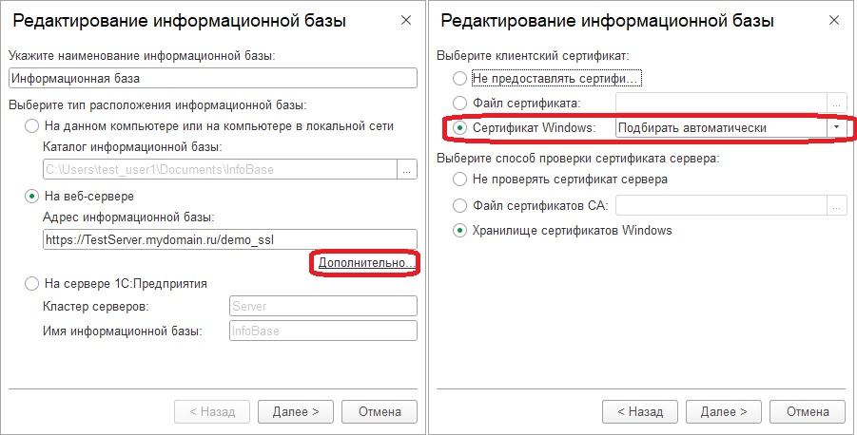The image size is (857, 435).
Task: Click the infobase name input field
Action: tap(212, 79)
